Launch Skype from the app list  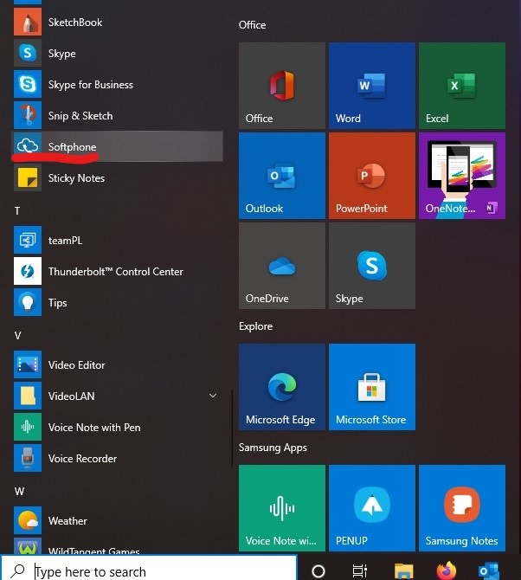tap(118, 54)
